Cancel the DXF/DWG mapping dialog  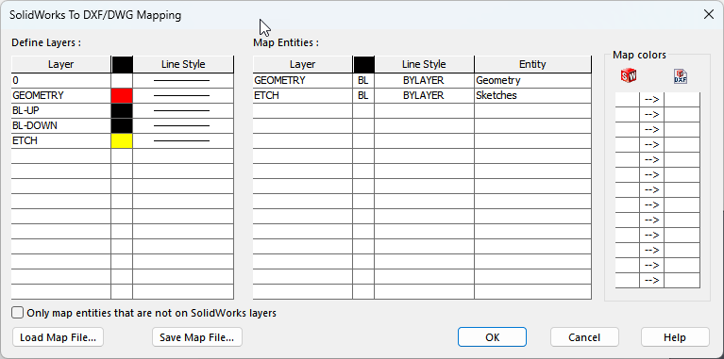pyautogui.click(x=584, y=337)
